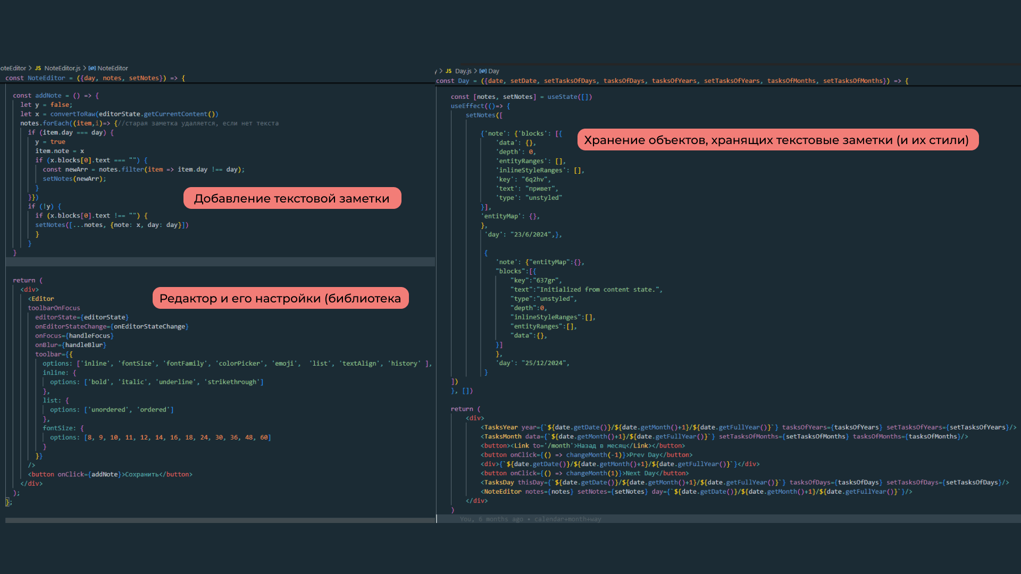Open the oteEditor folder breadcrumb
This screenshot has width=1021, height=574.
tap(13, 68)
